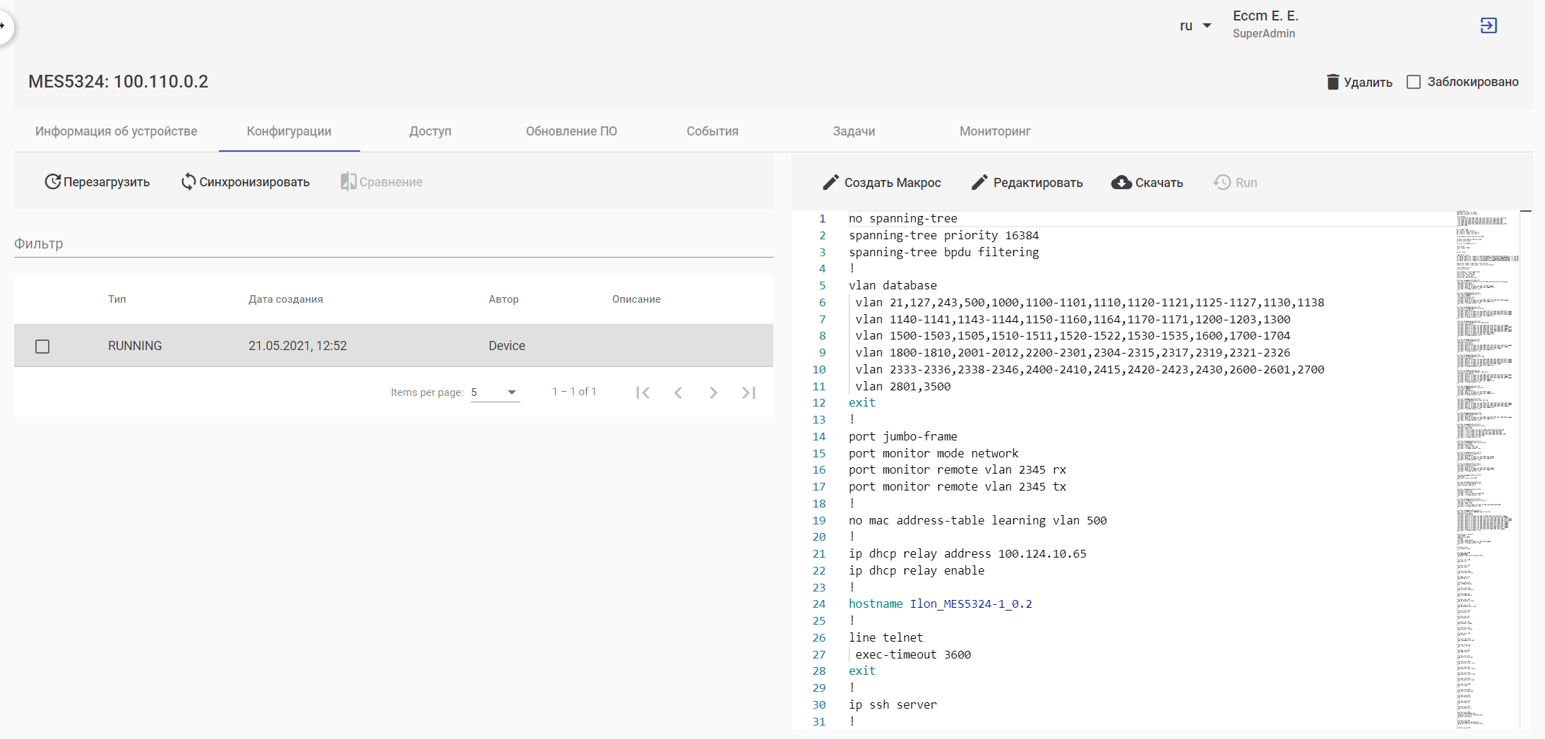This screenshot has width=1545, height=739.
Task: Click the Создать Макрос pencil icon
Action: coord(830,183)
